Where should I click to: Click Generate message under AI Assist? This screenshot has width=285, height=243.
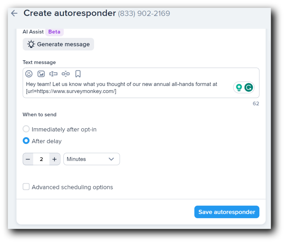58,44
